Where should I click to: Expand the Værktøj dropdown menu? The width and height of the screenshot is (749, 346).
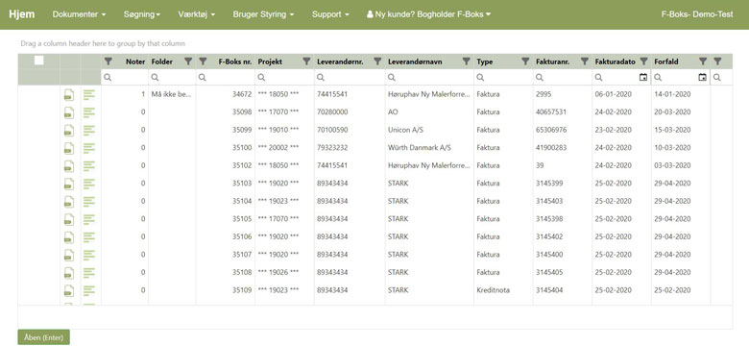click(196, 14)
